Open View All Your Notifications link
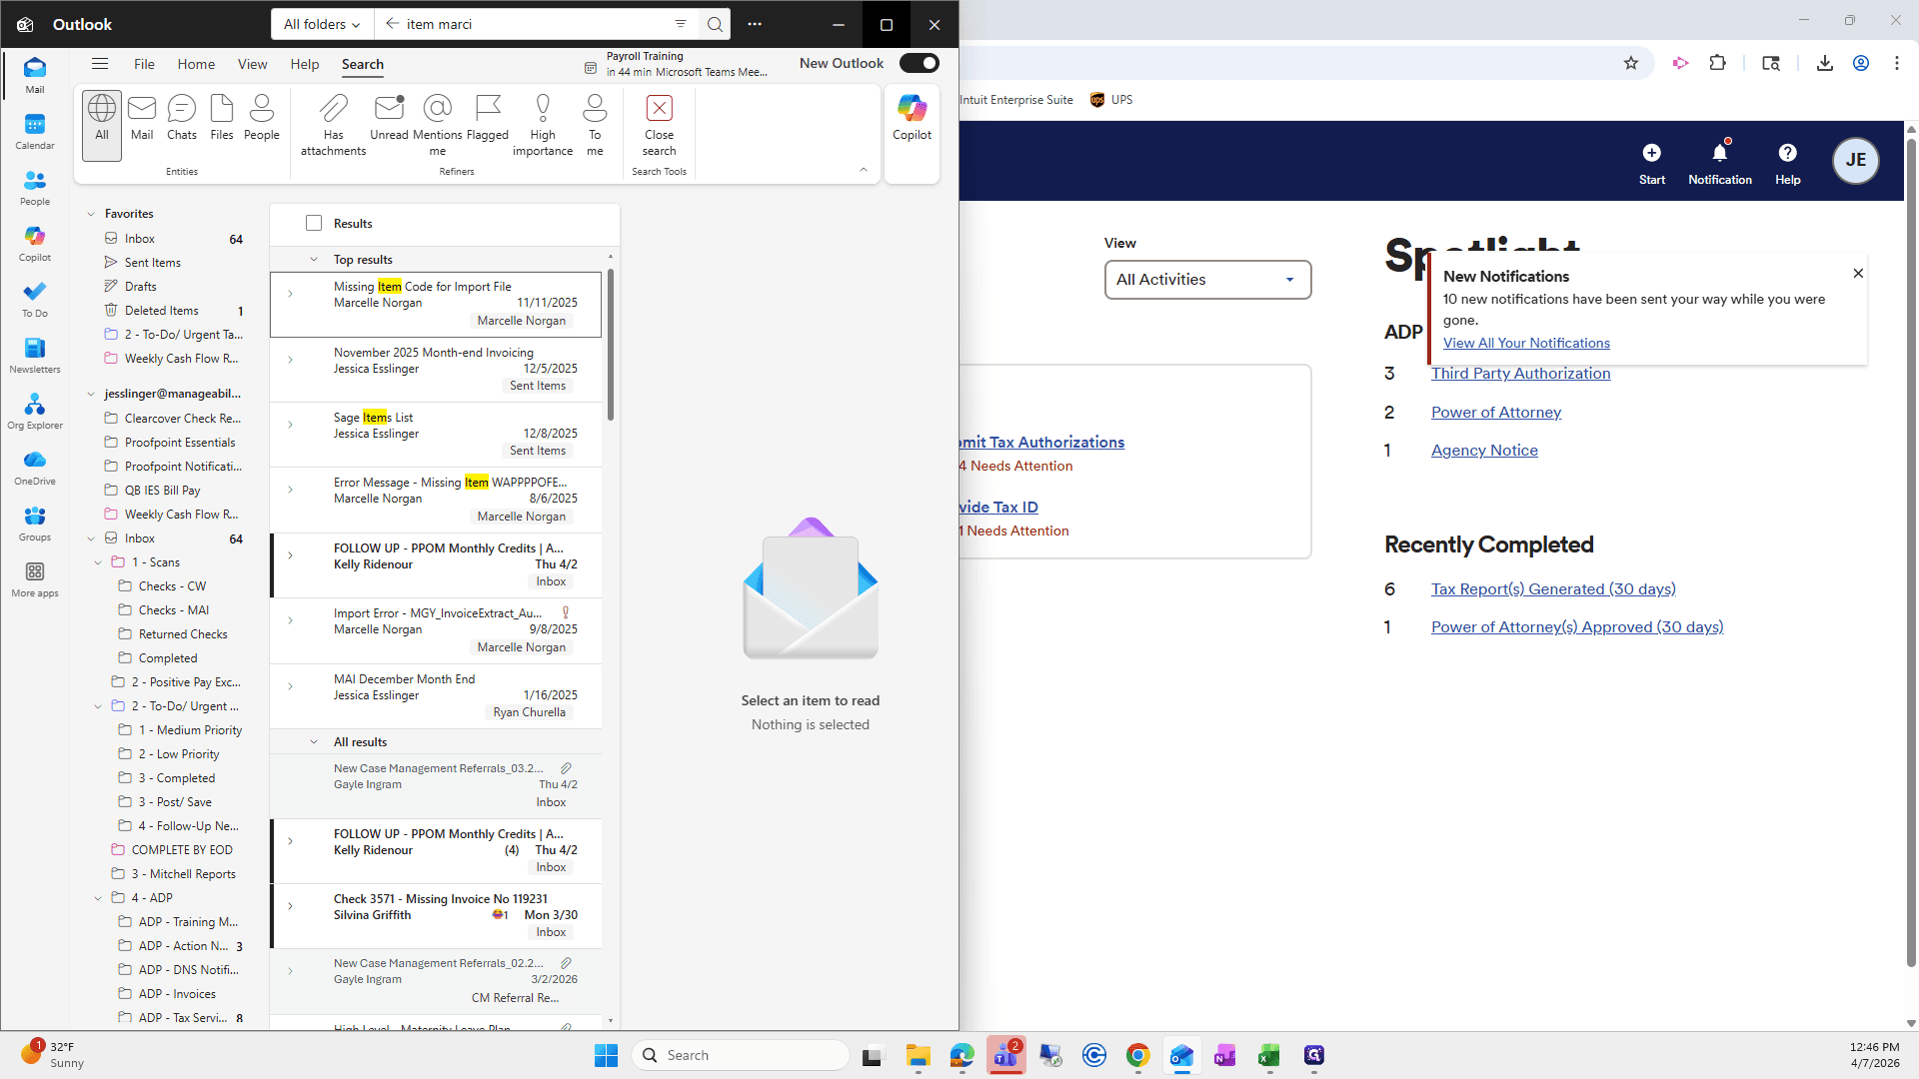The height and width of the screenshot is (1079, 1919). (1526, 343)
